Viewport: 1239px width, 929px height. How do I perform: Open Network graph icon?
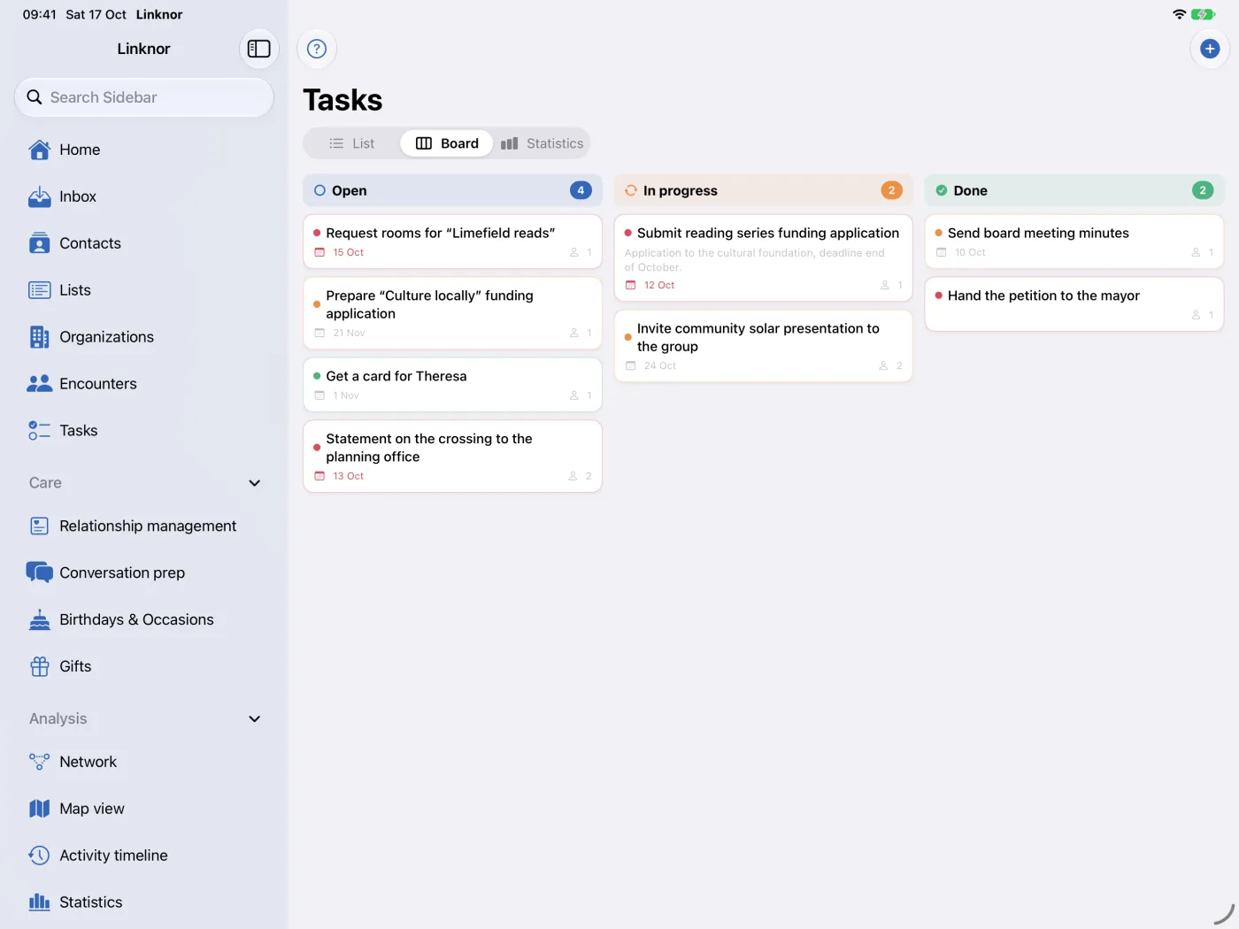click(x=40, y=762)
